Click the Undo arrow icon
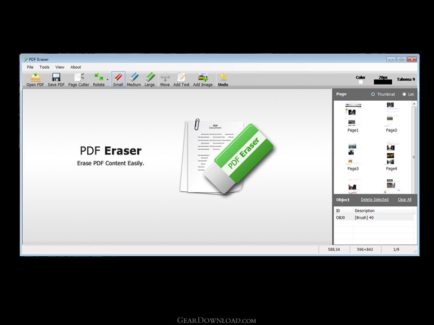The height and width of the screenshot is (325, 434). click(x=223, y=77)
